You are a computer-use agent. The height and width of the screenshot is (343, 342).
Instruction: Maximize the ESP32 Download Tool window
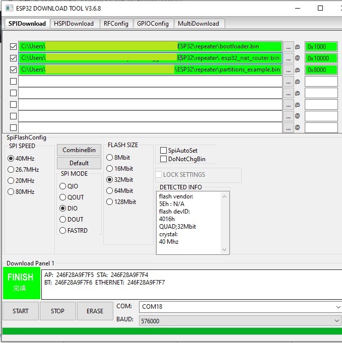point(320,8)
